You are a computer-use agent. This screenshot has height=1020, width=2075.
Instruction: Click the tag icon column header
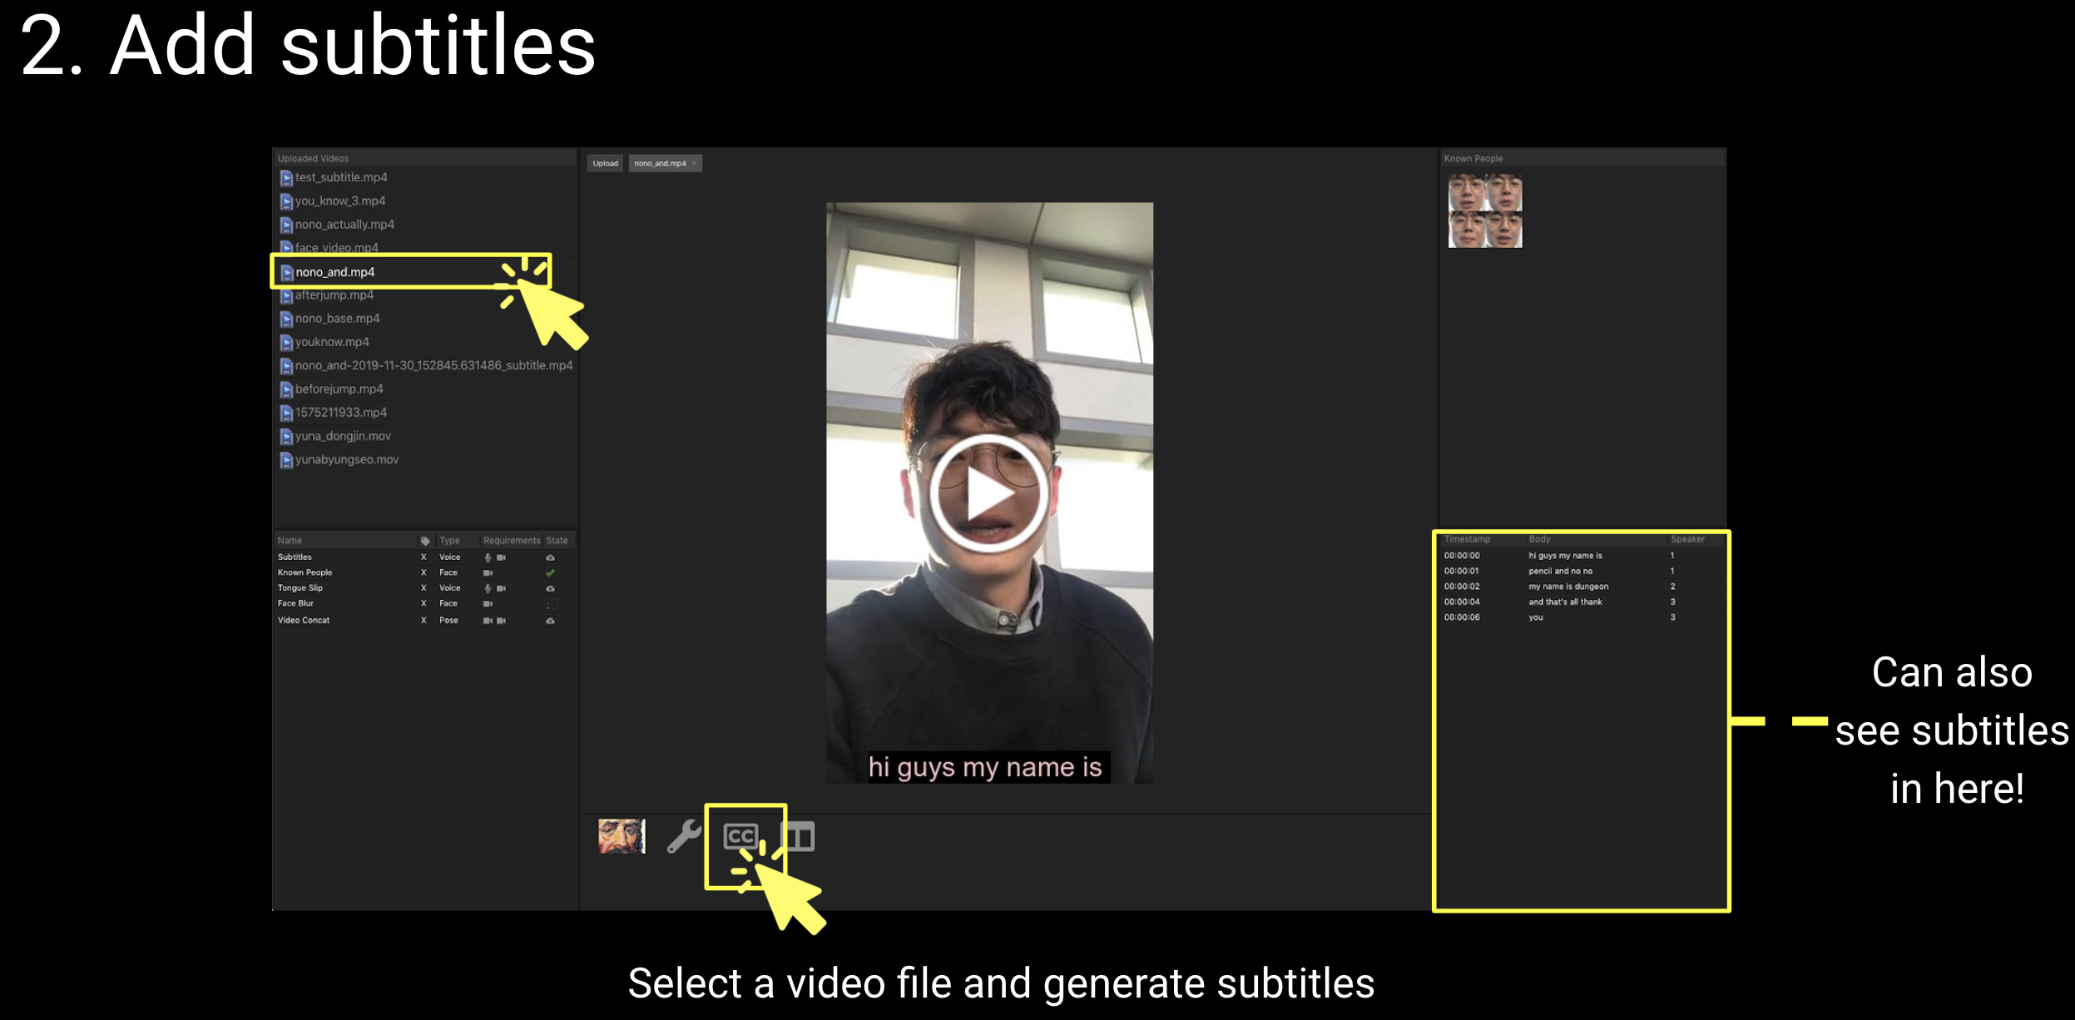(425, 541)
